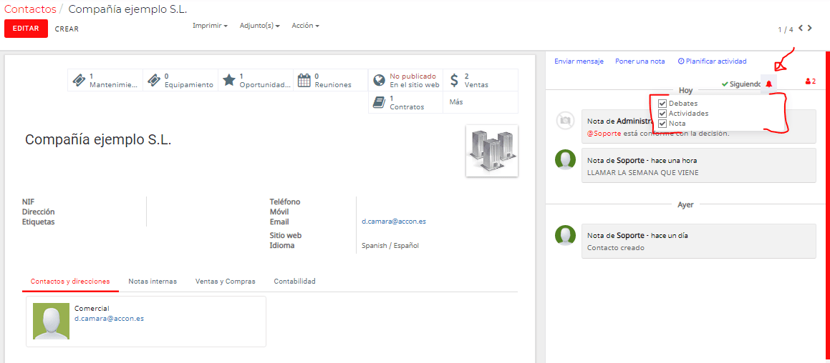Screen dimensions: 830x363
Task: Select the Contactos y direcciones tab
Action: (x=70, y=281)
